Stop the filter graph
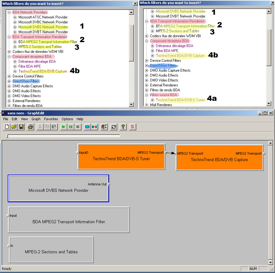 [78, 127]
